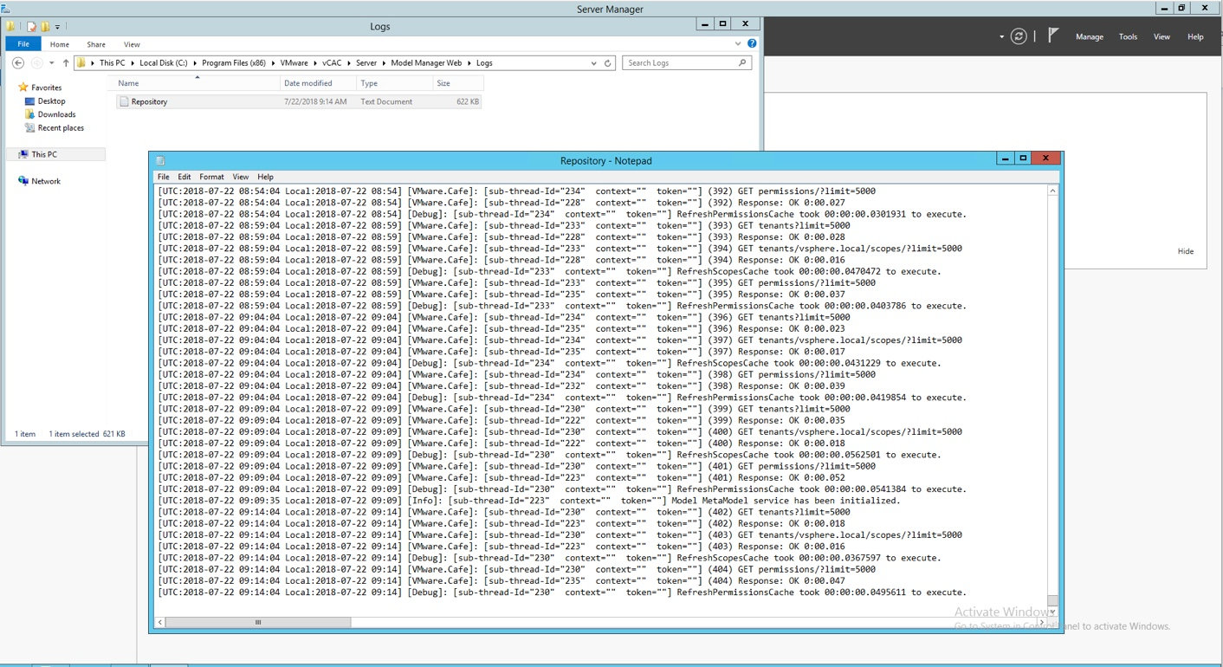Click the New folder icon in the quick access toolbar
This screenshot has height=667, width=1223.
tap(46, 27)
